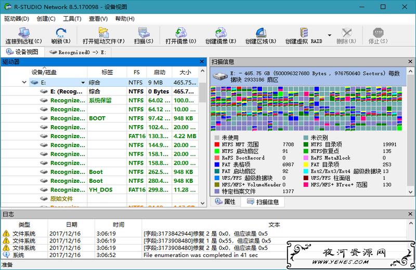Viewport: 416px width, 270px height.
Task: Click the Delete (删除) toolbar icon
Action: [x=346, y=35]
